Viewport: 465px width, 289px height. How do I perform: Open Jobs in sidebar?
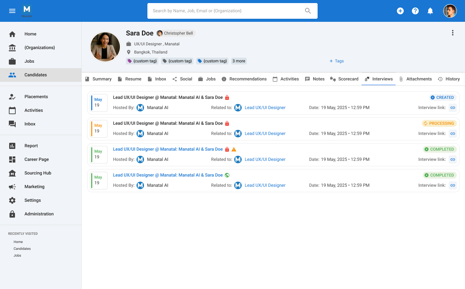click(41, 61)
